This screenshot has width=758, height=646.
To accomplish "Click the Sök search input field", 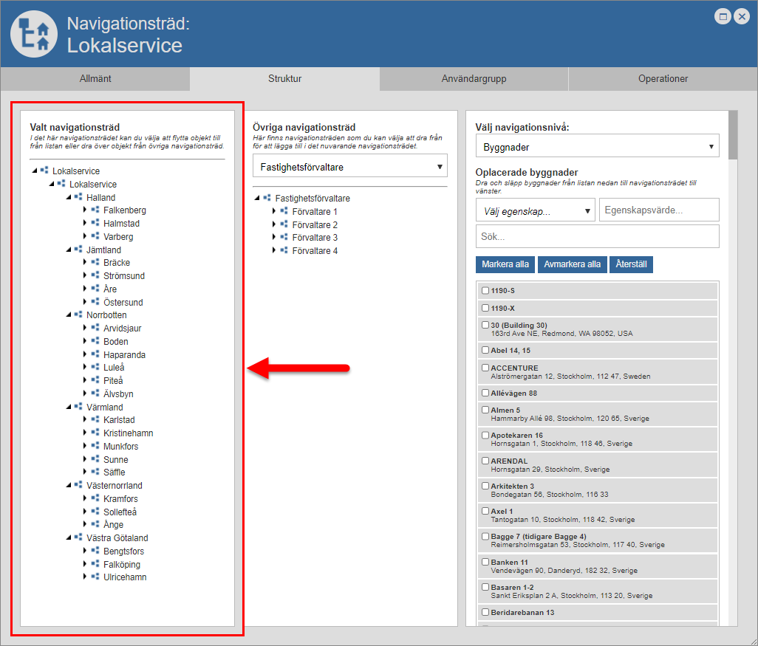I will coord(597,236).
